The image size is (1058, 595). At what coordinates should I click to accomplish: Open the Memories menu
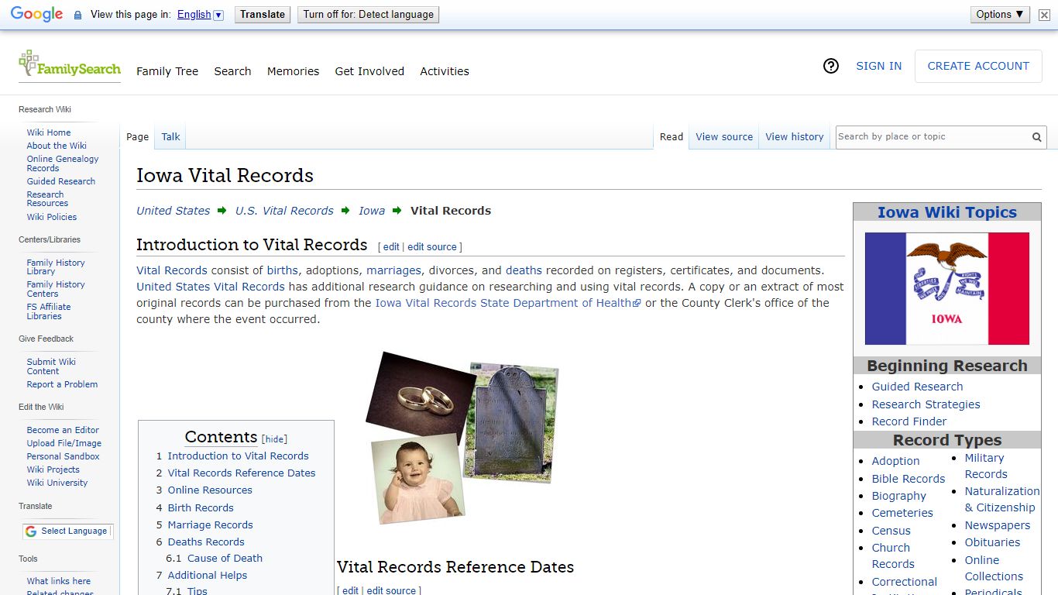293,71
